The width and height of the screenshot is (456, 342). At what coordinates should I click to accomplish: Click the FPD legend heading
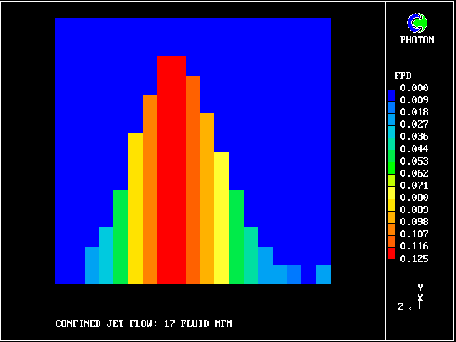coord(403,76)
